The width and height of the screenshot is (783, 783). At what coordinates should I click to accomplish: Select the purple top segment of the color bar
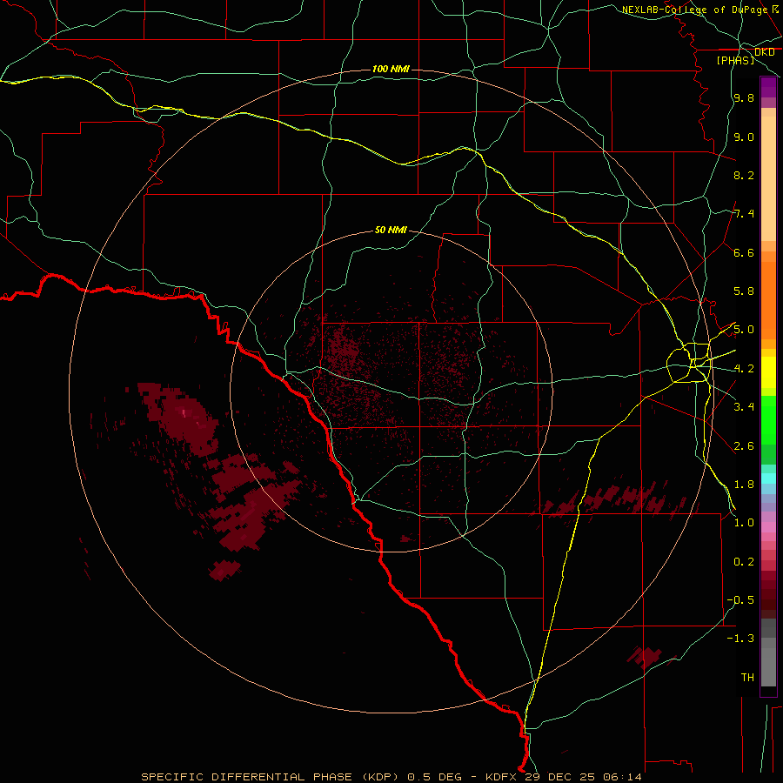(768, 87)
